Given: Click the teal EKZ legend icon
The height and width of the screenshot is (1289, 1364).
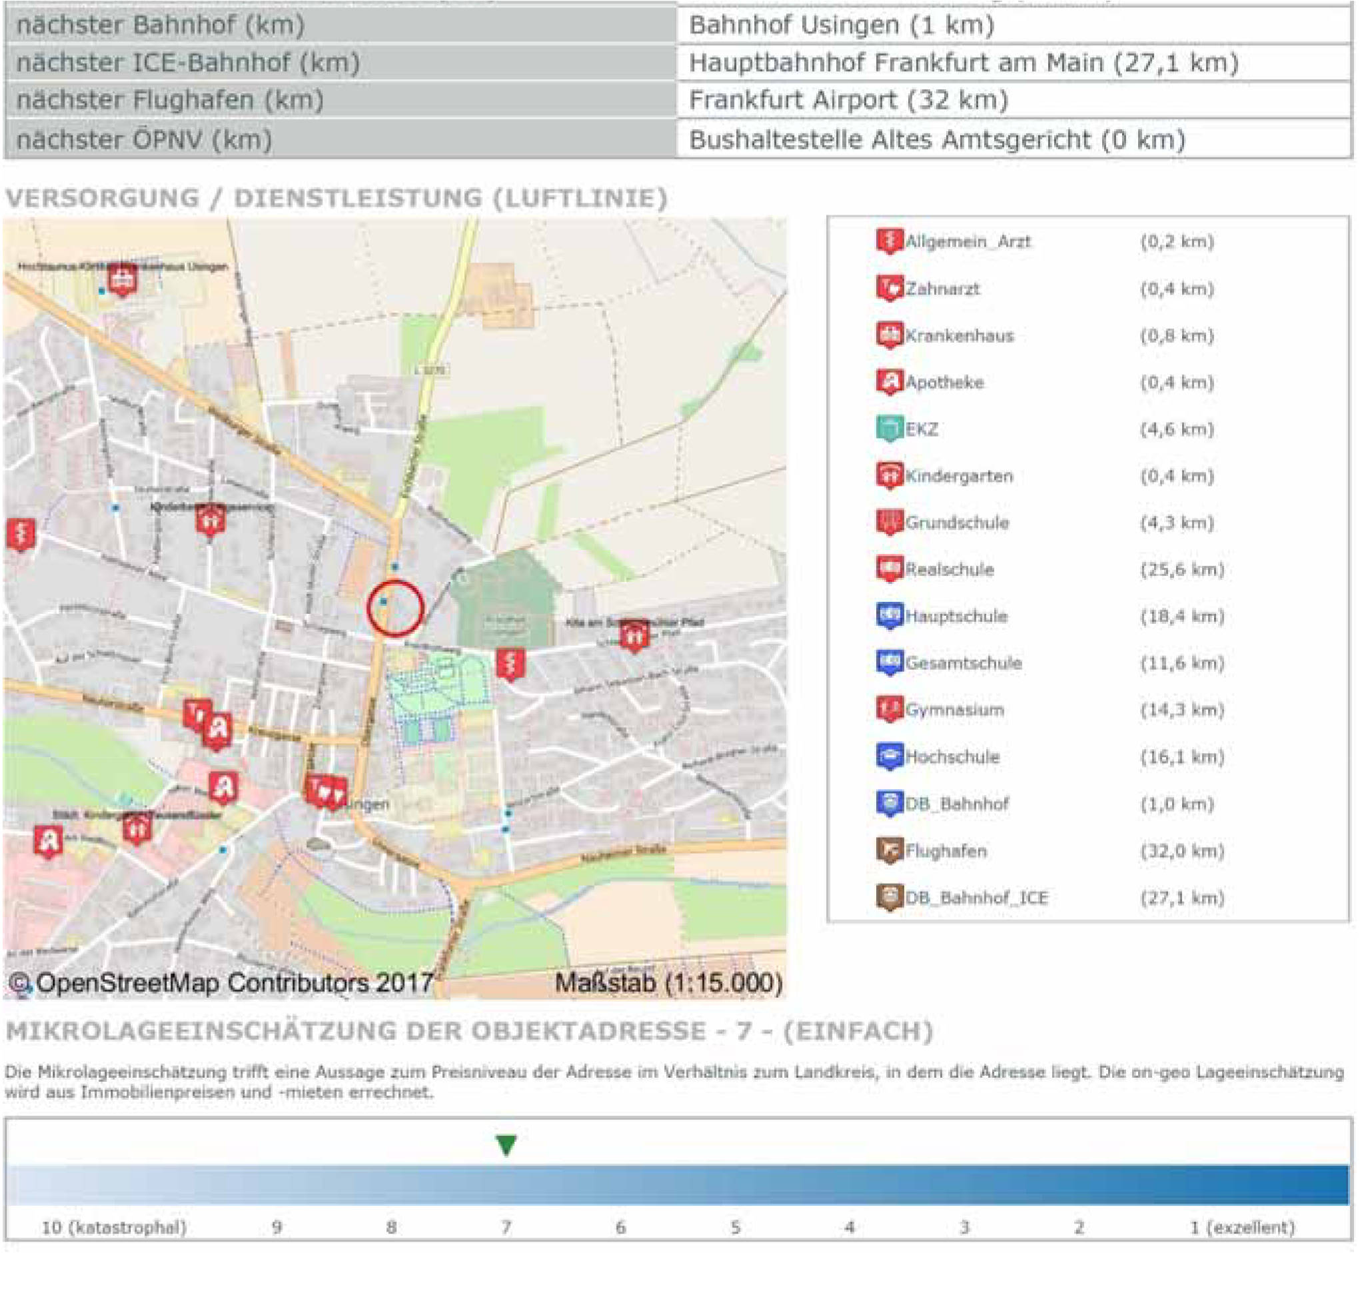Looking at the screenshot, I should click(x=890, y=429).
